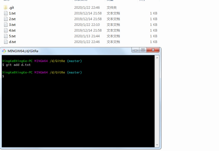The image size is (219, 151).
Task: Maximize the MINGW64 terminal window
Action: point(143,50)
